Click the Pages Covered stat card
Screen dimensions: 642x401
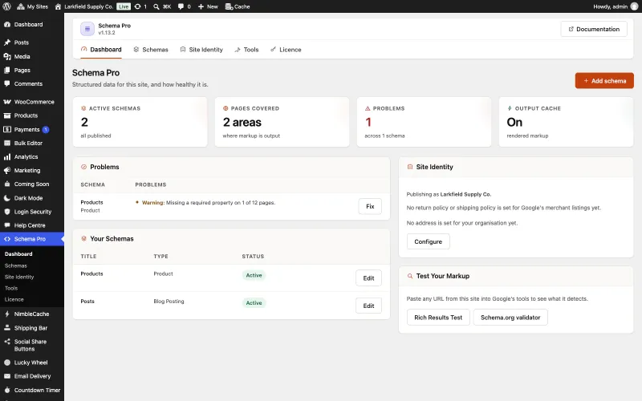(x=282, y=122)
